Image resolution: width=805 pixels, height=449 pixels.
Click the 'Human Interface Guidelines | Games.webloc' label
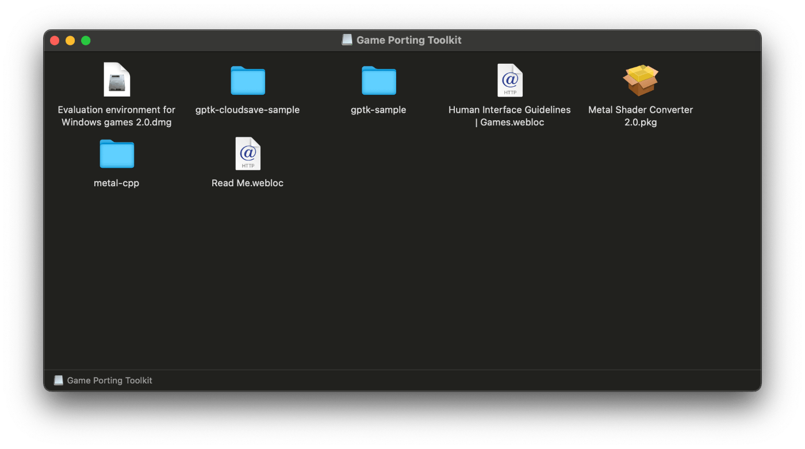[509, 116]
